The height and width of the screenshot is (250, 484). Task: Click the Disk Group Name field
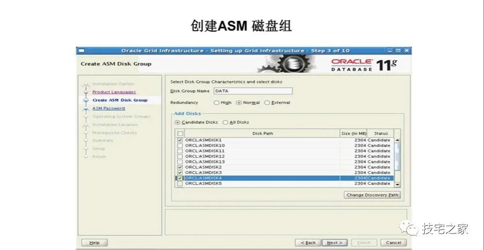[253, 91]
